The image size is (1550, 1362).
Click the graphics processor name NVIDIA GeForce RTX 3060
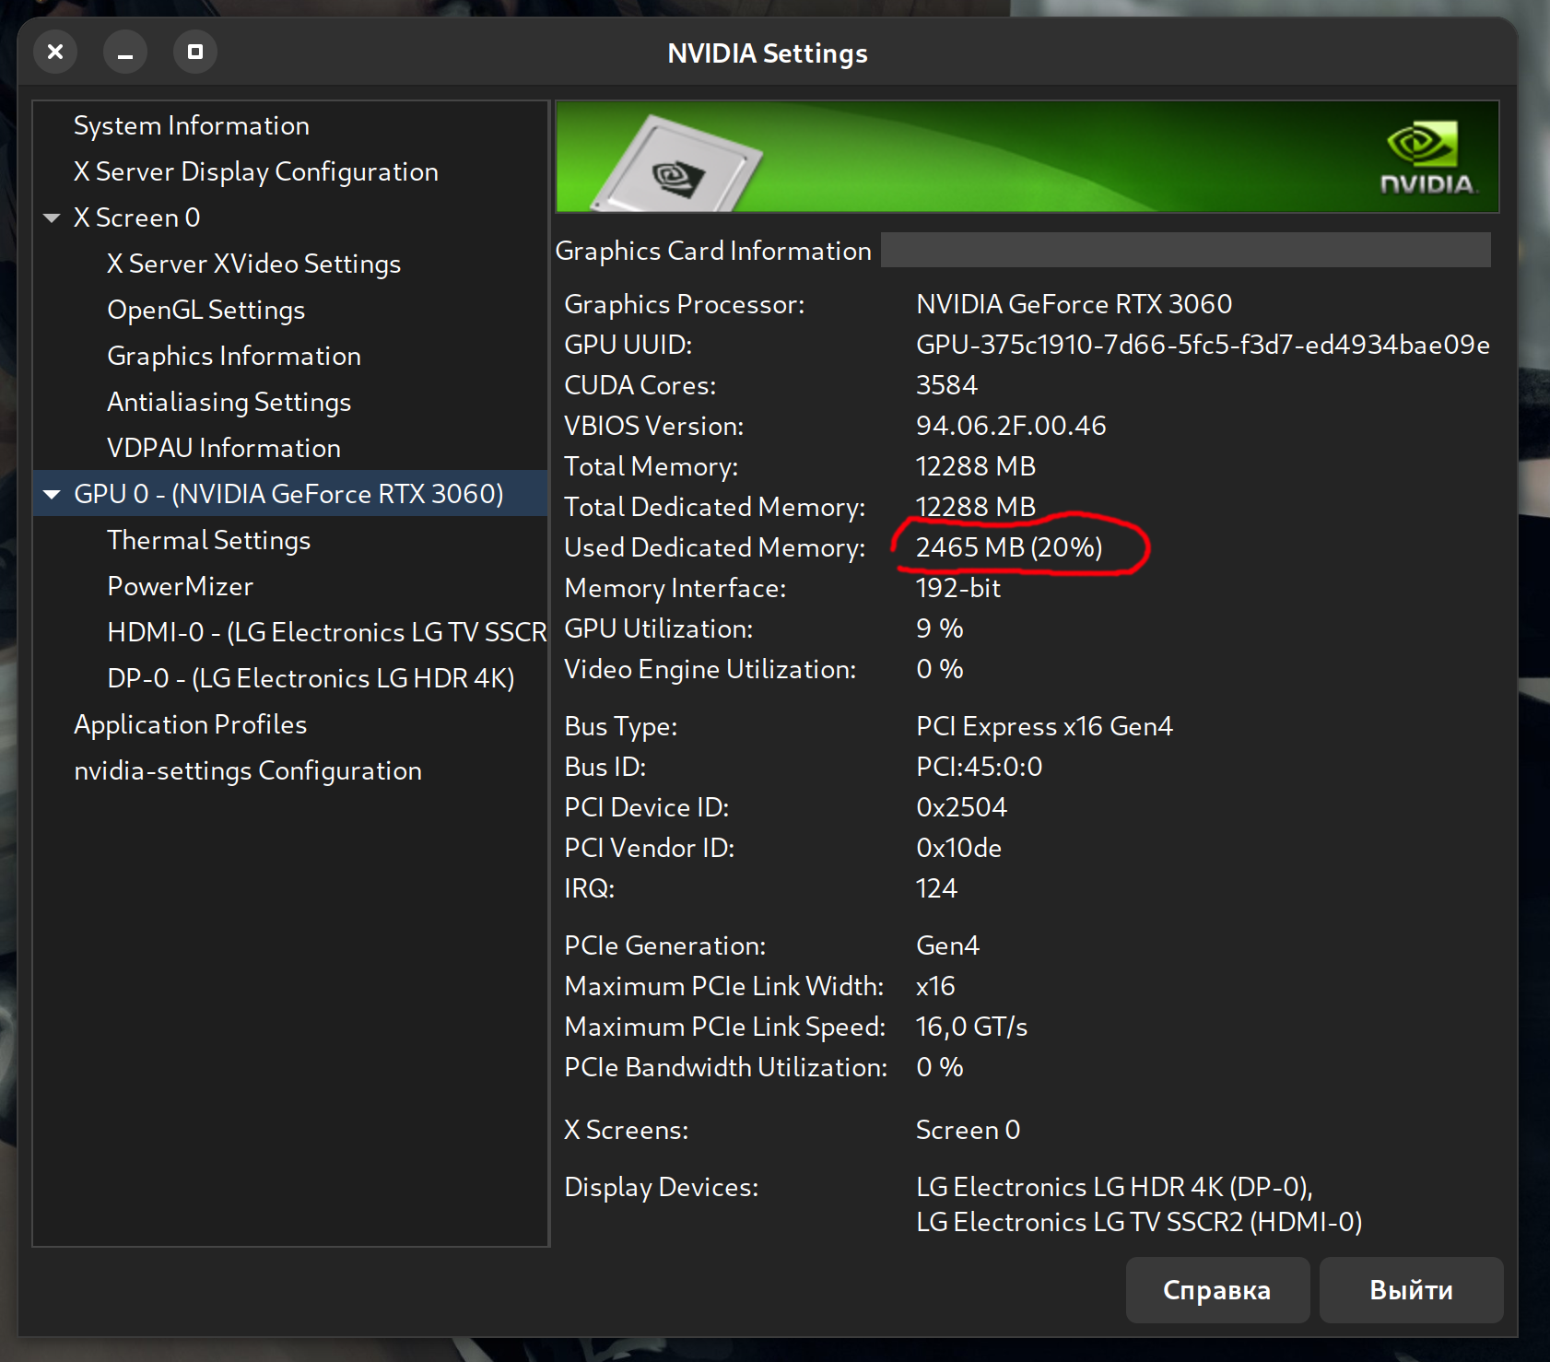(1074, 304)
